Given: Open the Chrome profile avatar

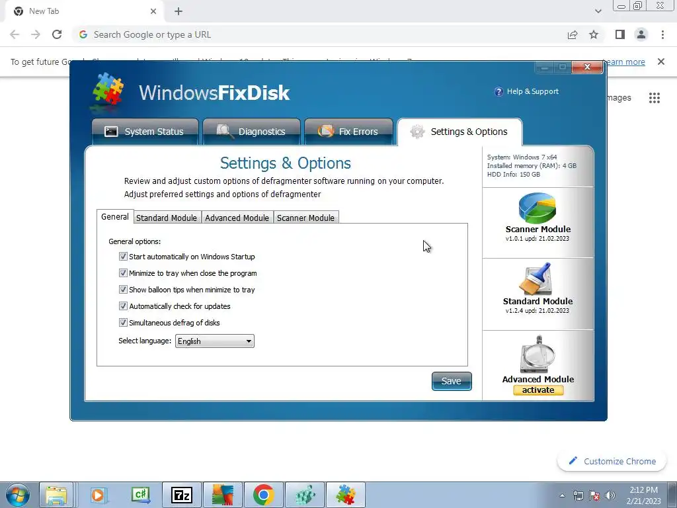Looking at the screenshot, I should point(641,34).
